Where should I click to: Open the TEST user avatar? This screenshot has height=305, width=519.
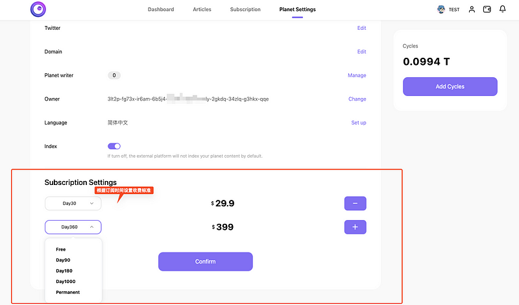pos(442,10)
